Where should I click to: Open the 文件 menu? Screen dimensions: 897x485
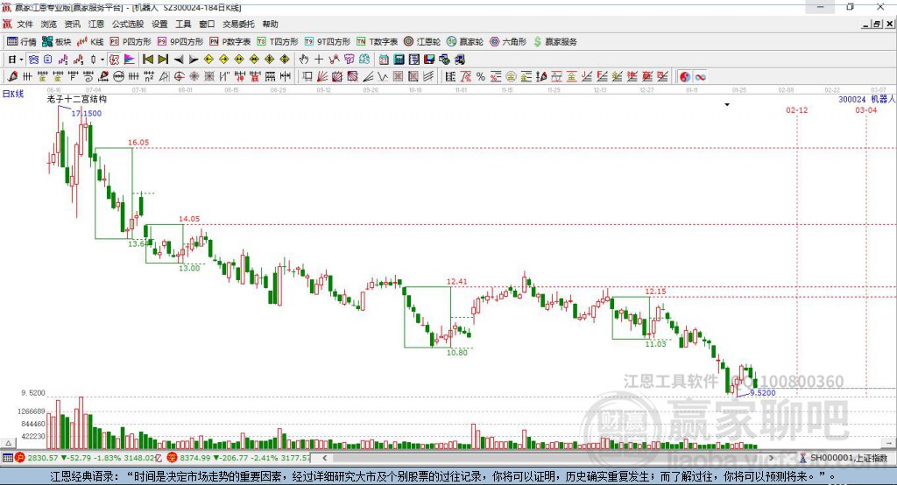[x=25, y=24]
